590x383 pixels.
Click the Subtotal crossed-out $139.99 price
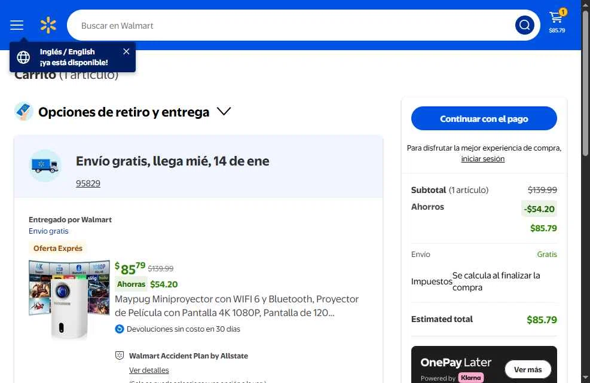click(542, 190)
